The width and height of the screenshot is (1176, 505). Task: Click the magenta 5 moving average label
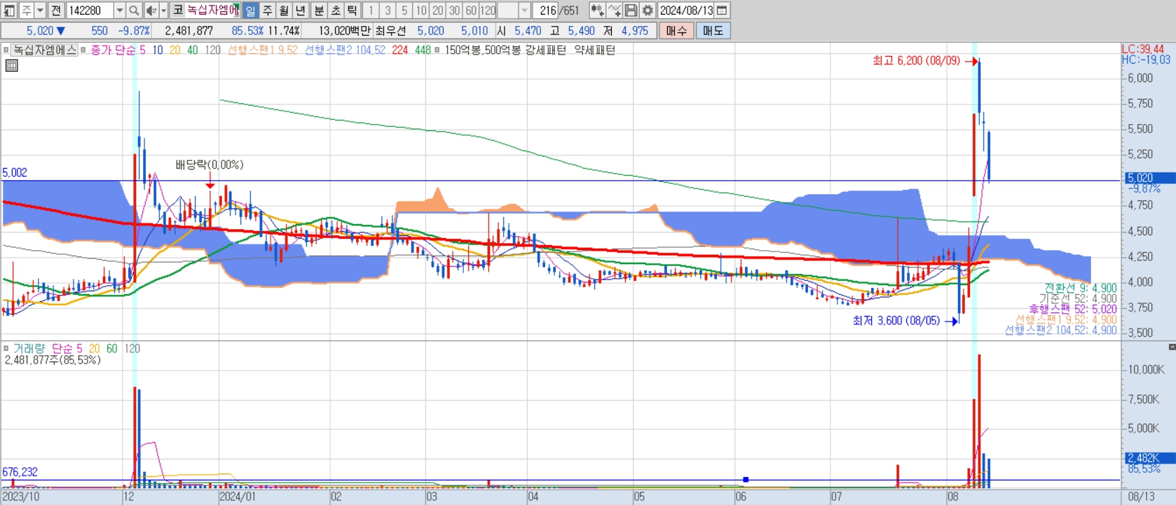coord(142,50)
